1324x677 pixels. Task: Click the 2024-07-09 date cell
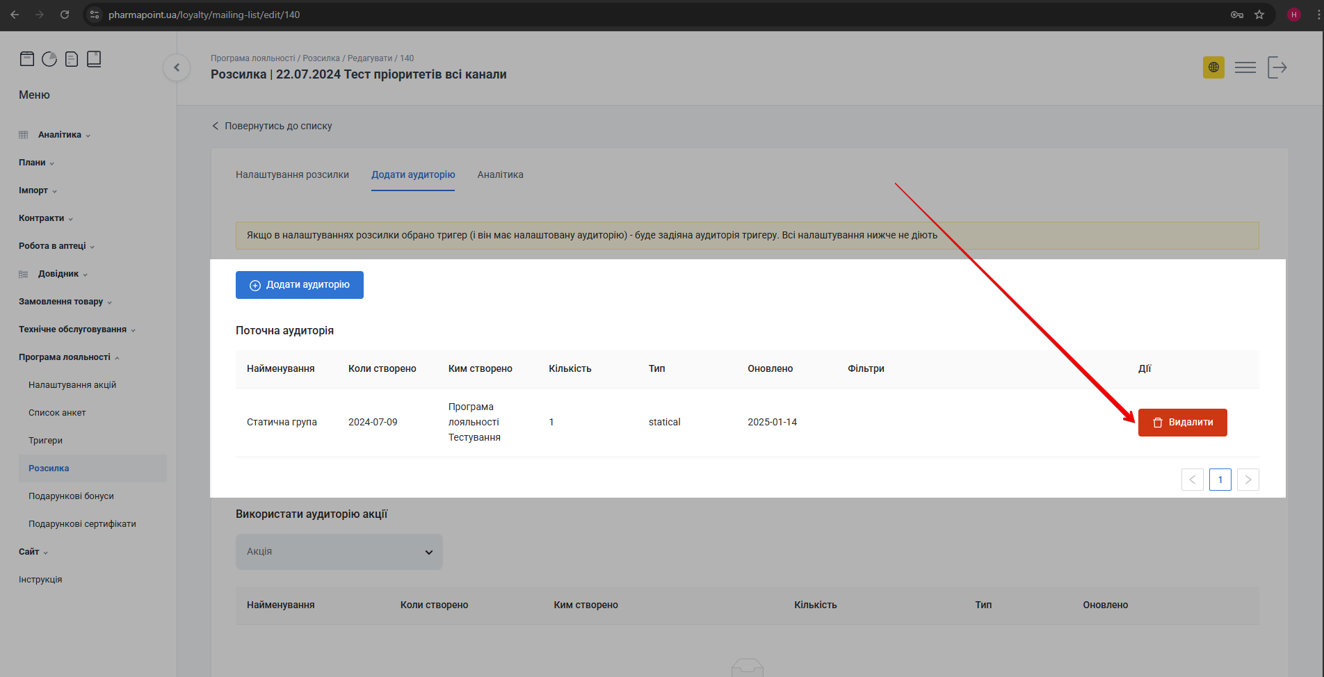[373, 423]
